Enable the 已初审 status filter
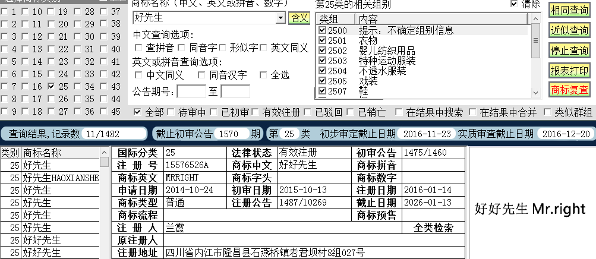 click(214, 112)
